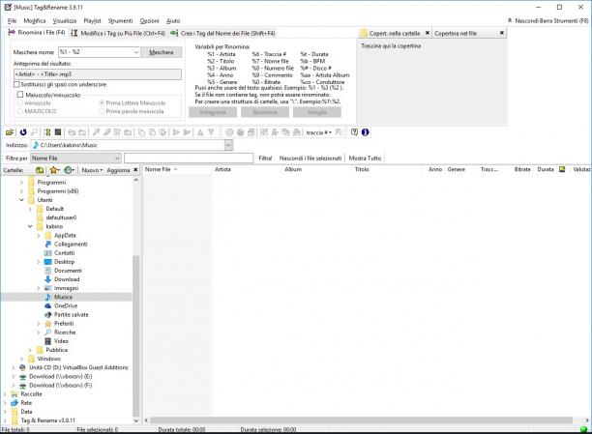Select the OneDrive folder in tree
The width and height of the screenshot is (592, 434).
66,305
